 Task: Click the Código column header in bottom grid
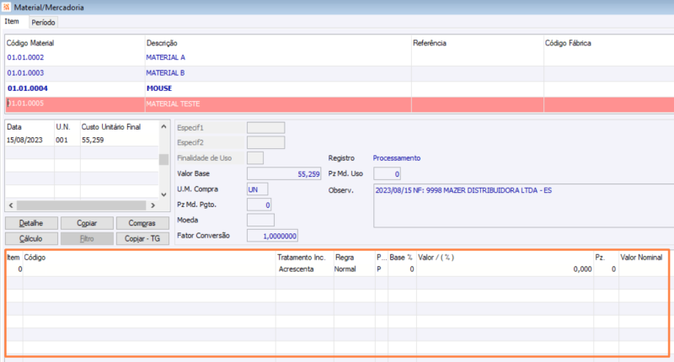coord(35,258)
